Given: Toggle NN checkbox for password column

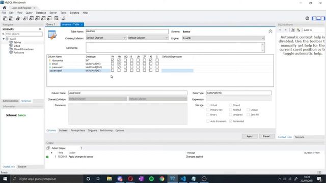Looking at the screenshot, I should [119, 67].
